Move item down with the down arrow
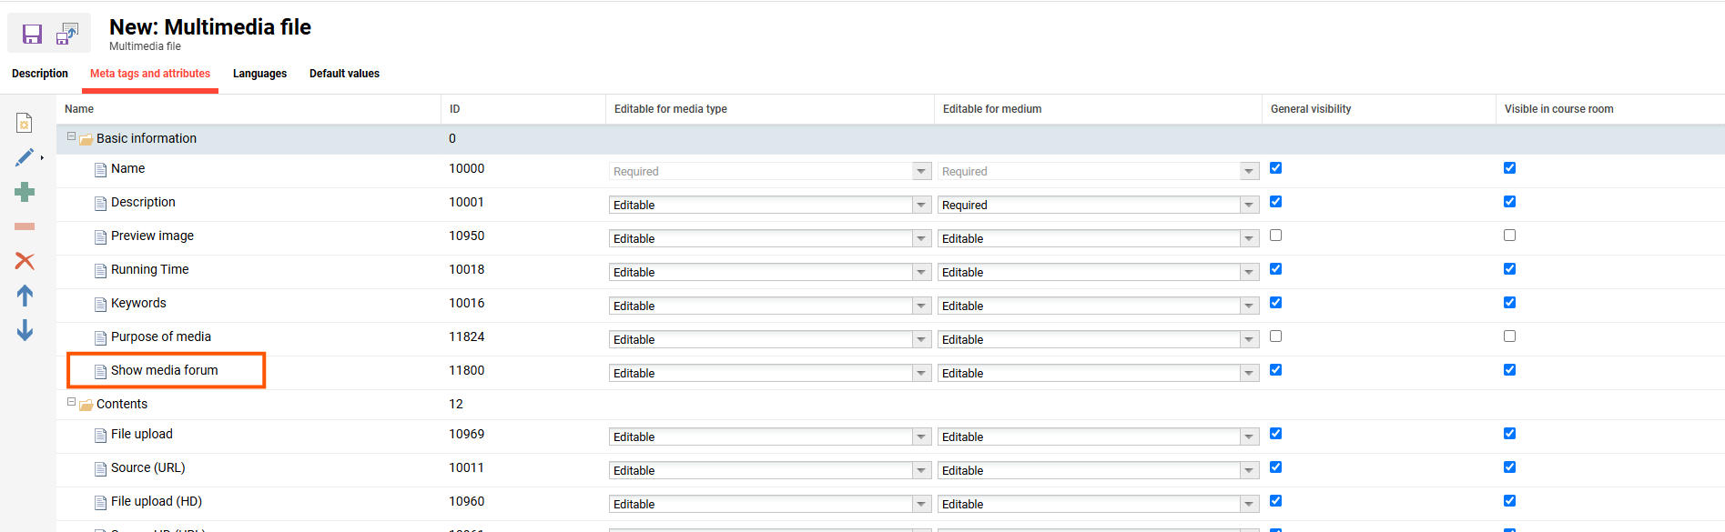Screen dimensions: 1725x532 [25, 330]
